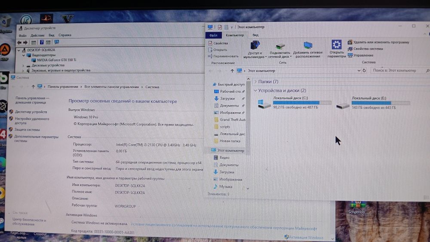Click 'Свойства системы' in ribbon
This screenshot has width=430, height=242.
(365, 49)
